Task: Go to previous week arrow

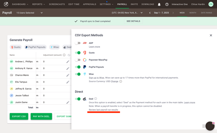Action: 150,13
